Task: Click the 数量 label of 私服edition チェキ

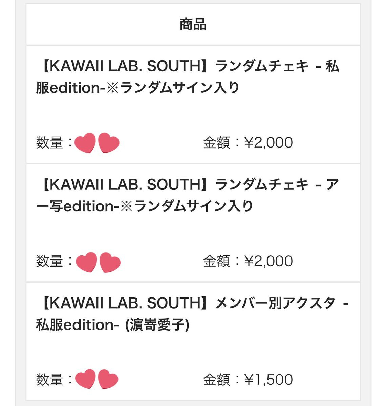Action: 49,143
